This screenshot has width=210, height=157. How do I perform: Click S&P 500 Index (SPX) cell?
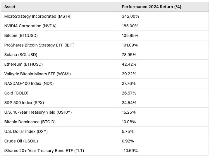24,103
